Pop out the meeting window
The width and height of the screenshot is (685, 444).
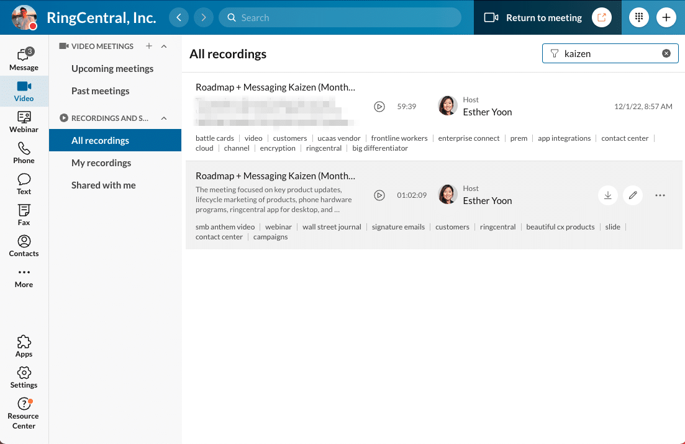tap(601, 17)
